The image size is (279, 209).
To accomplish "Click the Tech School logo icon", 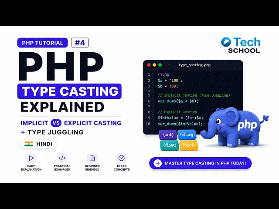I will 226,42.
